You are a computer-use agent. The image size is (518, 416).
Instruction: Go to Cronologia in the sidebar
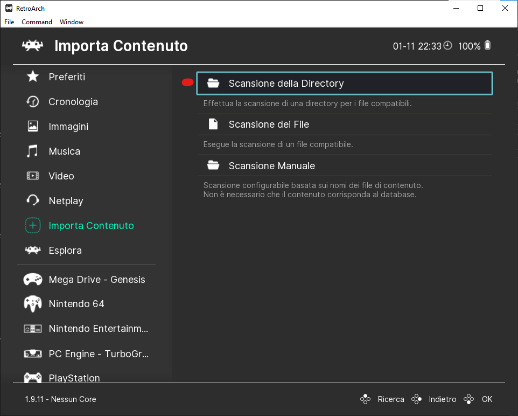[x=73, y=102]
